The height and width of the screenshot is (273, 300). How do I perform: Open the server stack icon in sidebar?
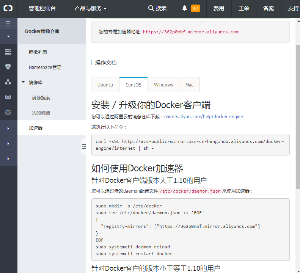pyautogui.click(x=8, y=52)
